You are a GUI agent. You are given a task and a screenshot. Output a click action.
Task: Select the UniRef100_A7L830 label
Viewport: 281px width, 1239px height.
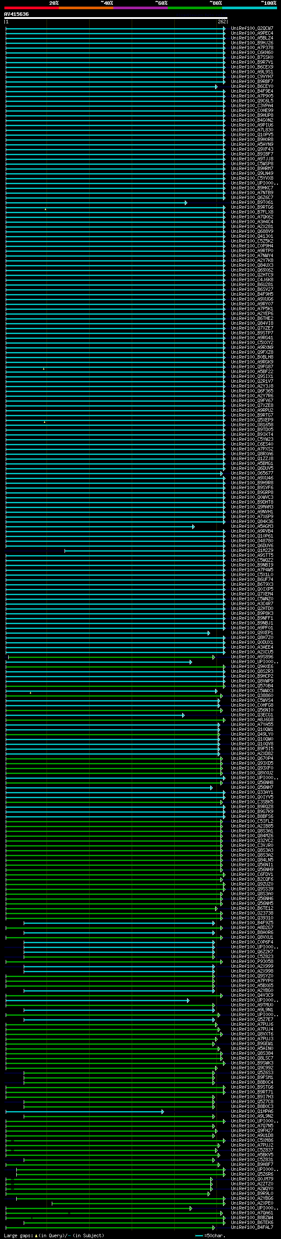click(252, 130)
